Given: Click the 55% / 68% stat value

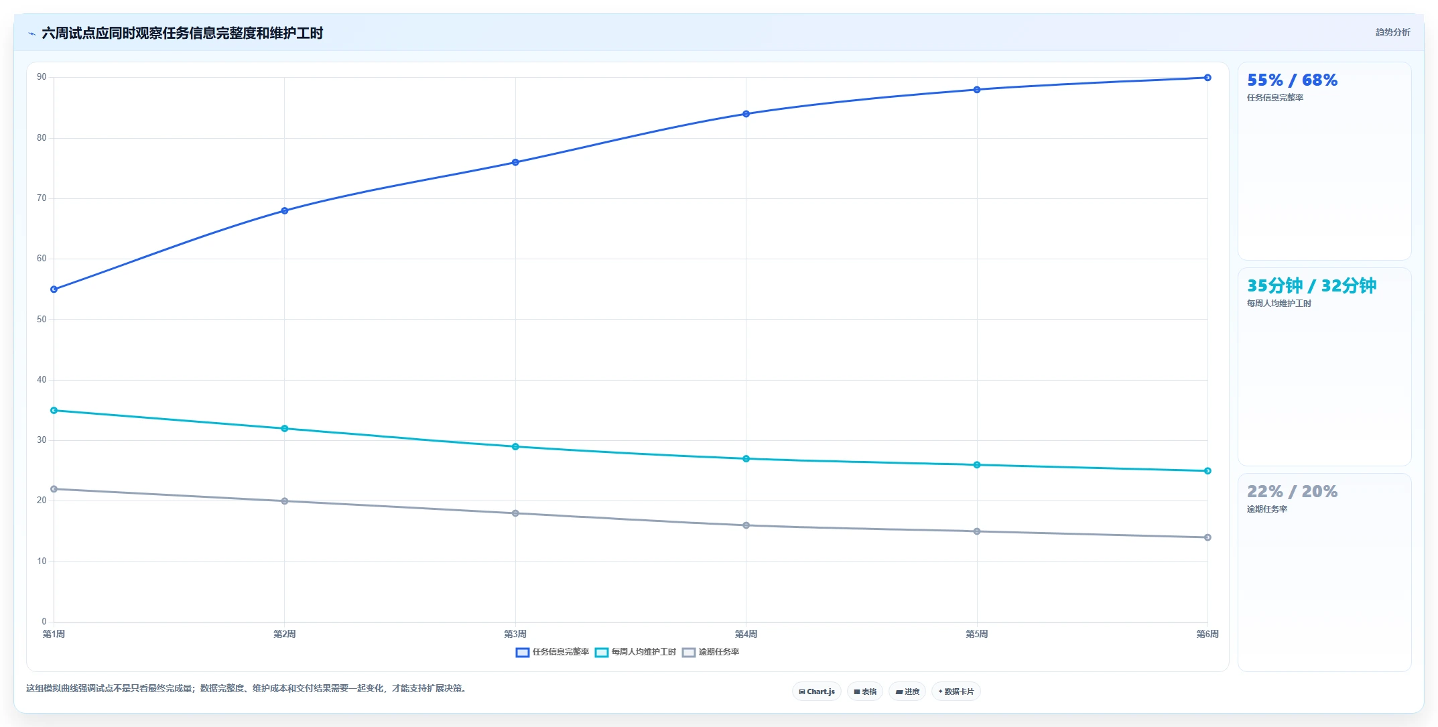Looking at the screenshot, I should pyautogui.click(x=1292, y=80).
